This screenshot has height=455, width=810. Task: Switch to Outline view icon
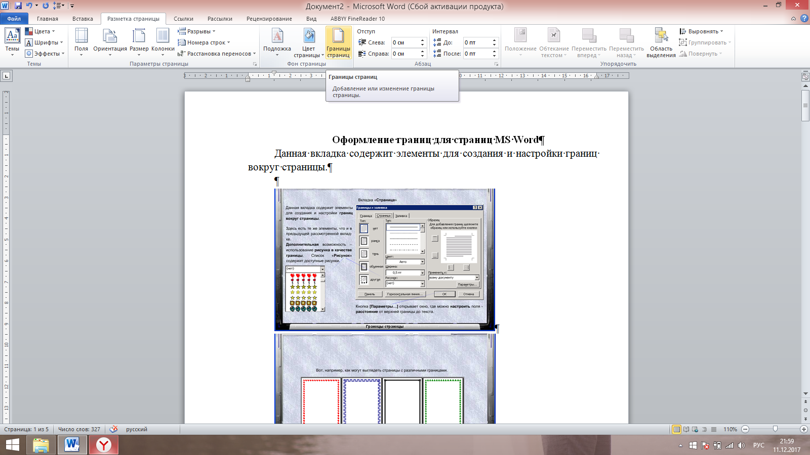[704, 429]
